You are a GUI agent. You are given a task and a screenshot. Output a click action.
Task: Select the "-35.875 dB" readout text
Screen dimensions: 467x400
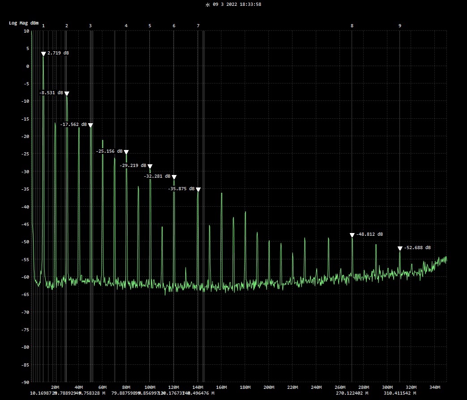pyautogui.click(x=181, y=189)
